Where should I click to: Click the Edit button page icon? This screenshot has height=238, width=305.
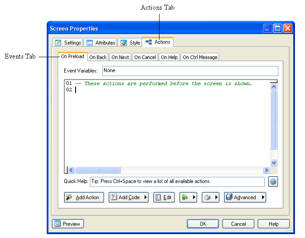(x=158, y=197)
